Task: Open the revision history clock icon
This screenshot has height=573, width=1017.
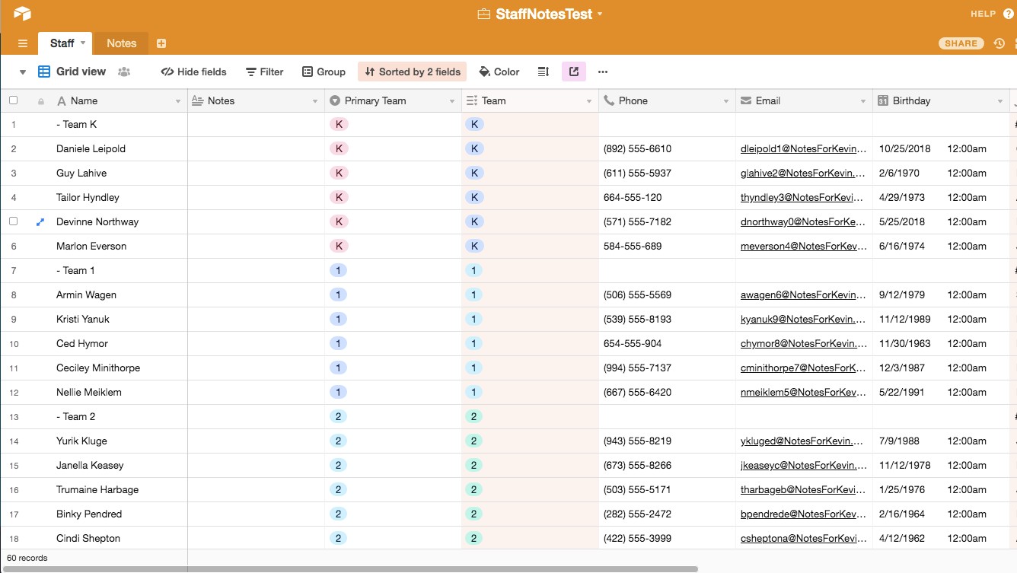Action: [x=999, y=43]
